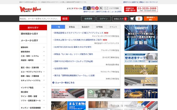Click the arrow icon beside ニュース一覧はこちら
Viewport: 177px width, 110px height.
click(x=53, y=82)
